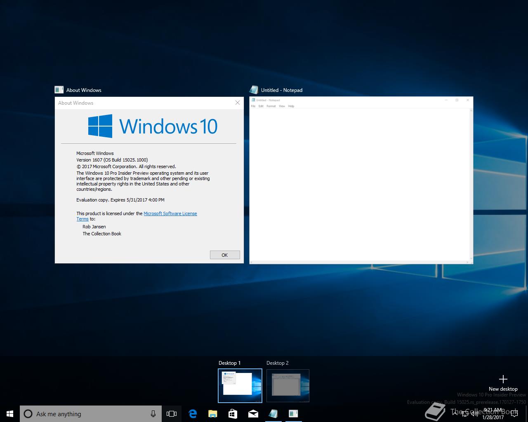Open the Windows Start menu
The height and width of the screenshot is (422, 528).
click(x=10, y=414)
